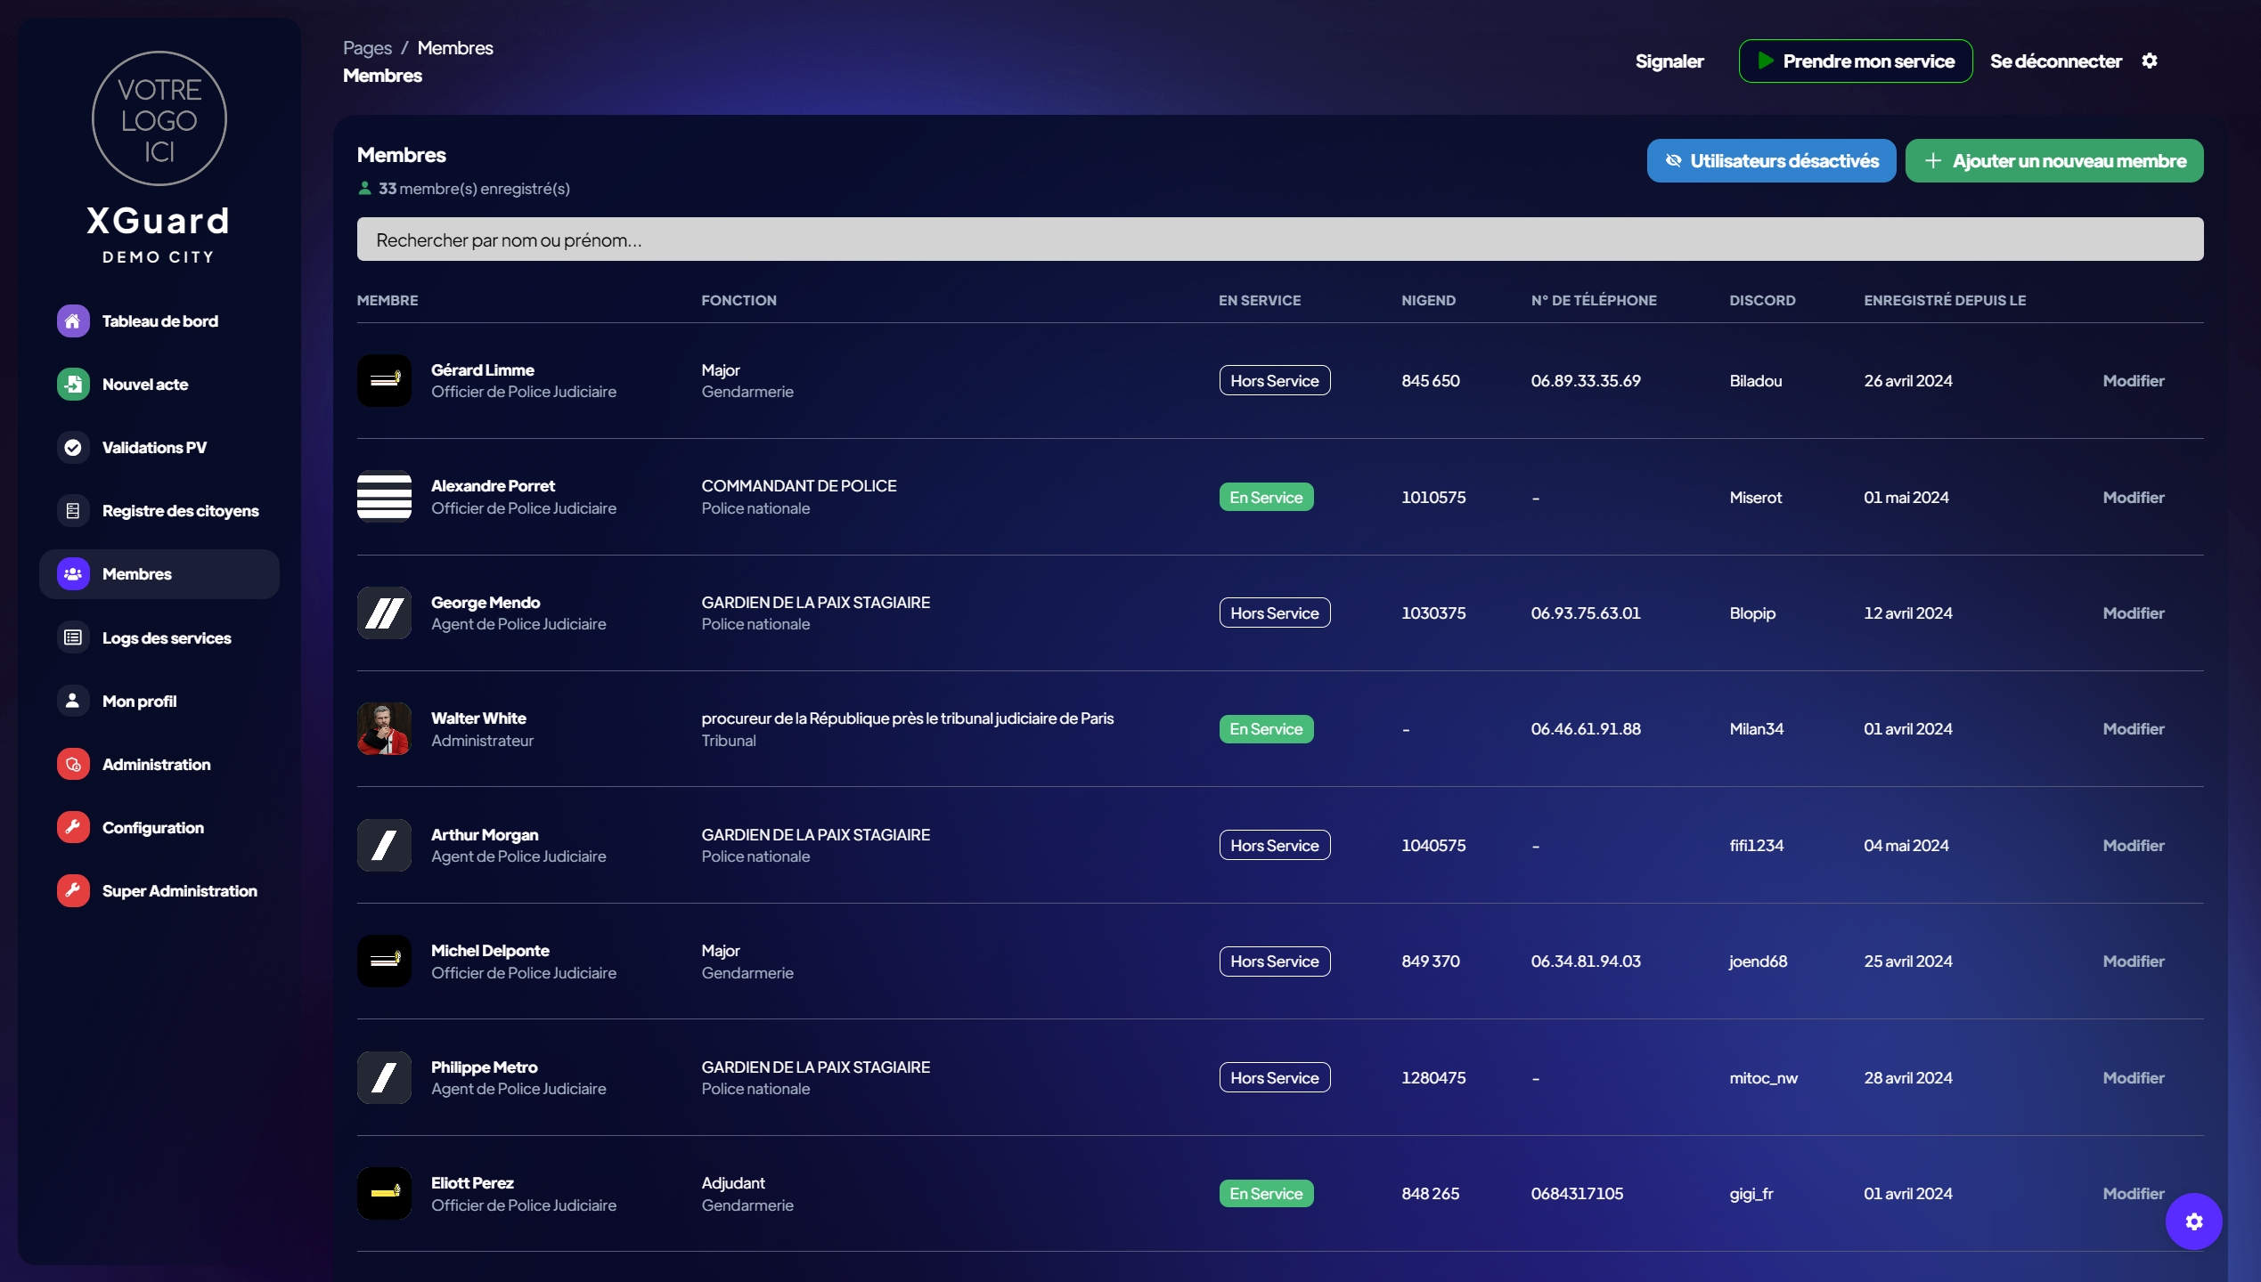Click the Super Administration wrench icon
Viewport: 2261px width, 1282px height.
point(73,890)
